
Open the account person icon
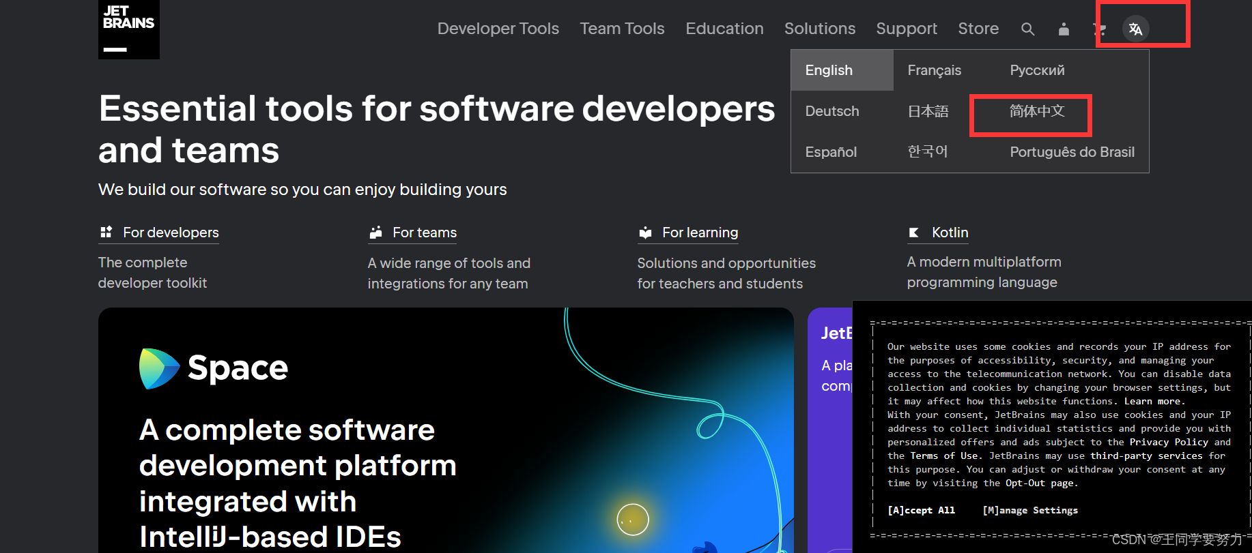click(x=1064, y=29)
